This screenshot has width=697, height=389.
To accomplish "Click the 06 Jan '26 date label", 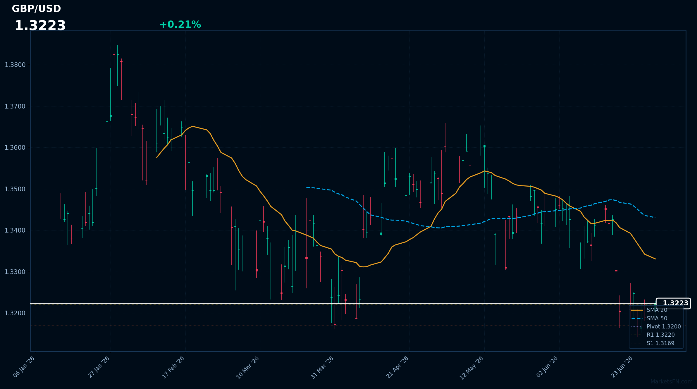I will click(x=24, y=367).
